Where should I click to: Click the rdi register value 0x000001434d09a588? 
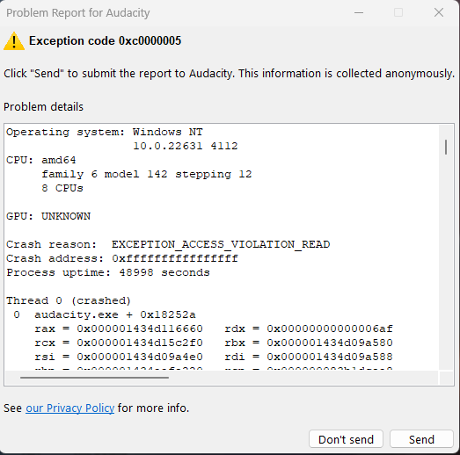330,357
